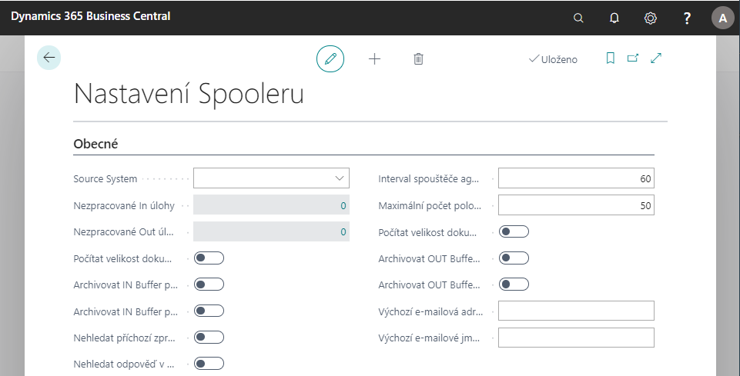Open the help question mark
The height and width of the screenshot is (376, 740).
(x=688, y=18)
